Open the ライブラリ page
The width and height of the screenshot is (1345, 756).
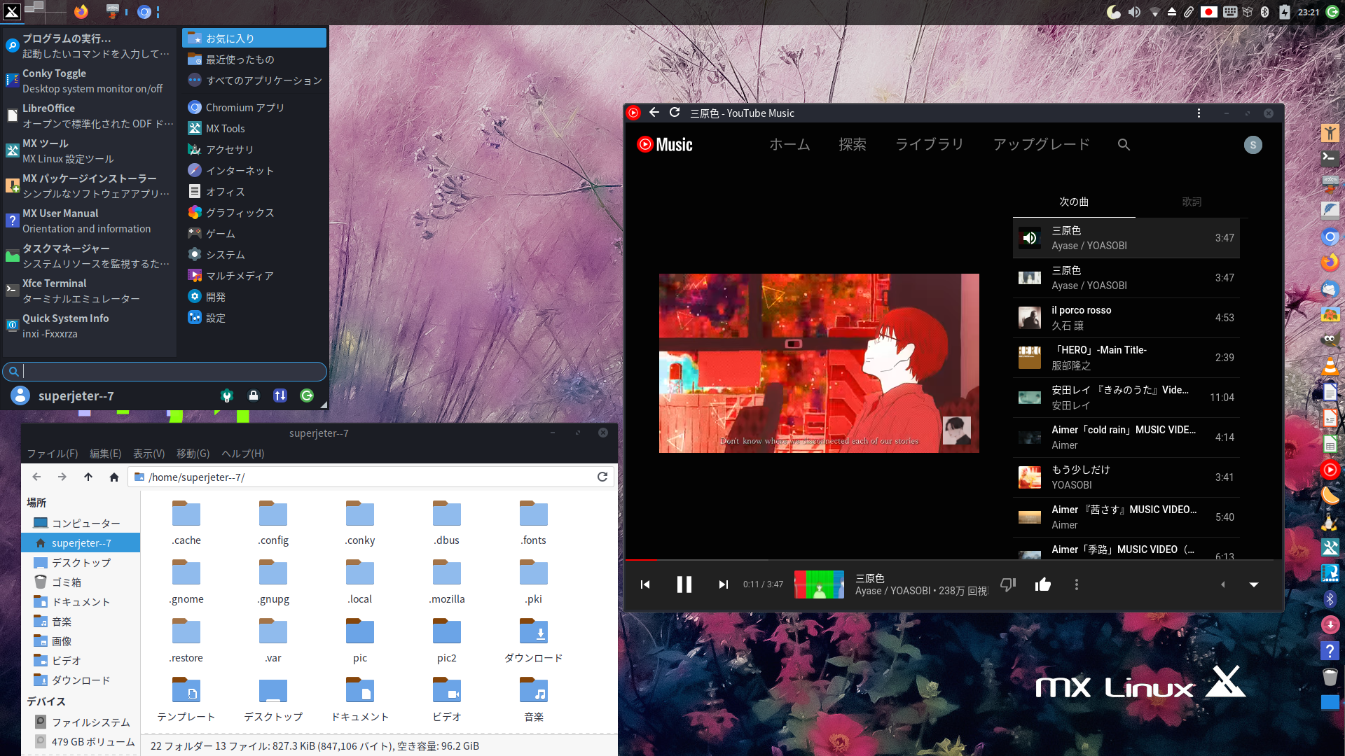pos(930,144)
